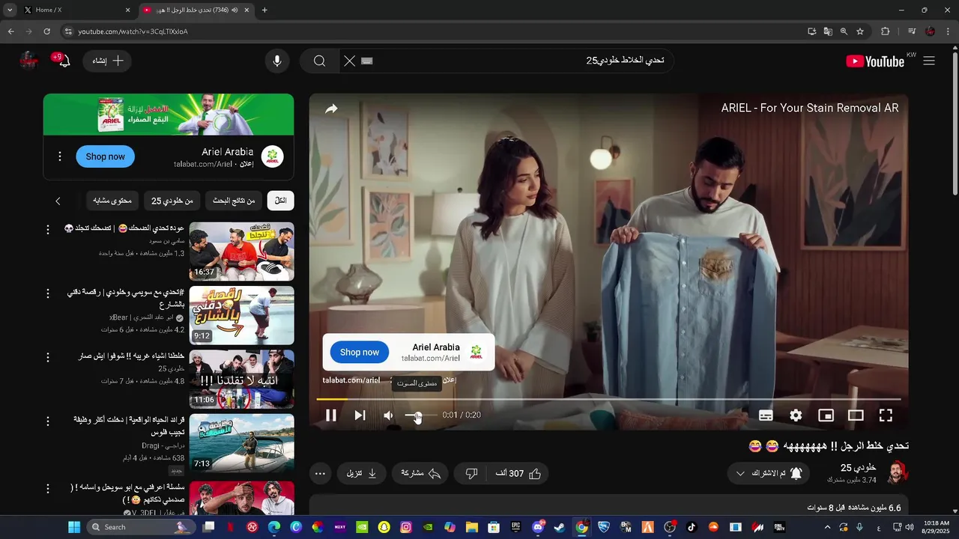Click the خلودي 25 channel name
Viewport: 959px width, 539px height.
click(x=858, y=468)
